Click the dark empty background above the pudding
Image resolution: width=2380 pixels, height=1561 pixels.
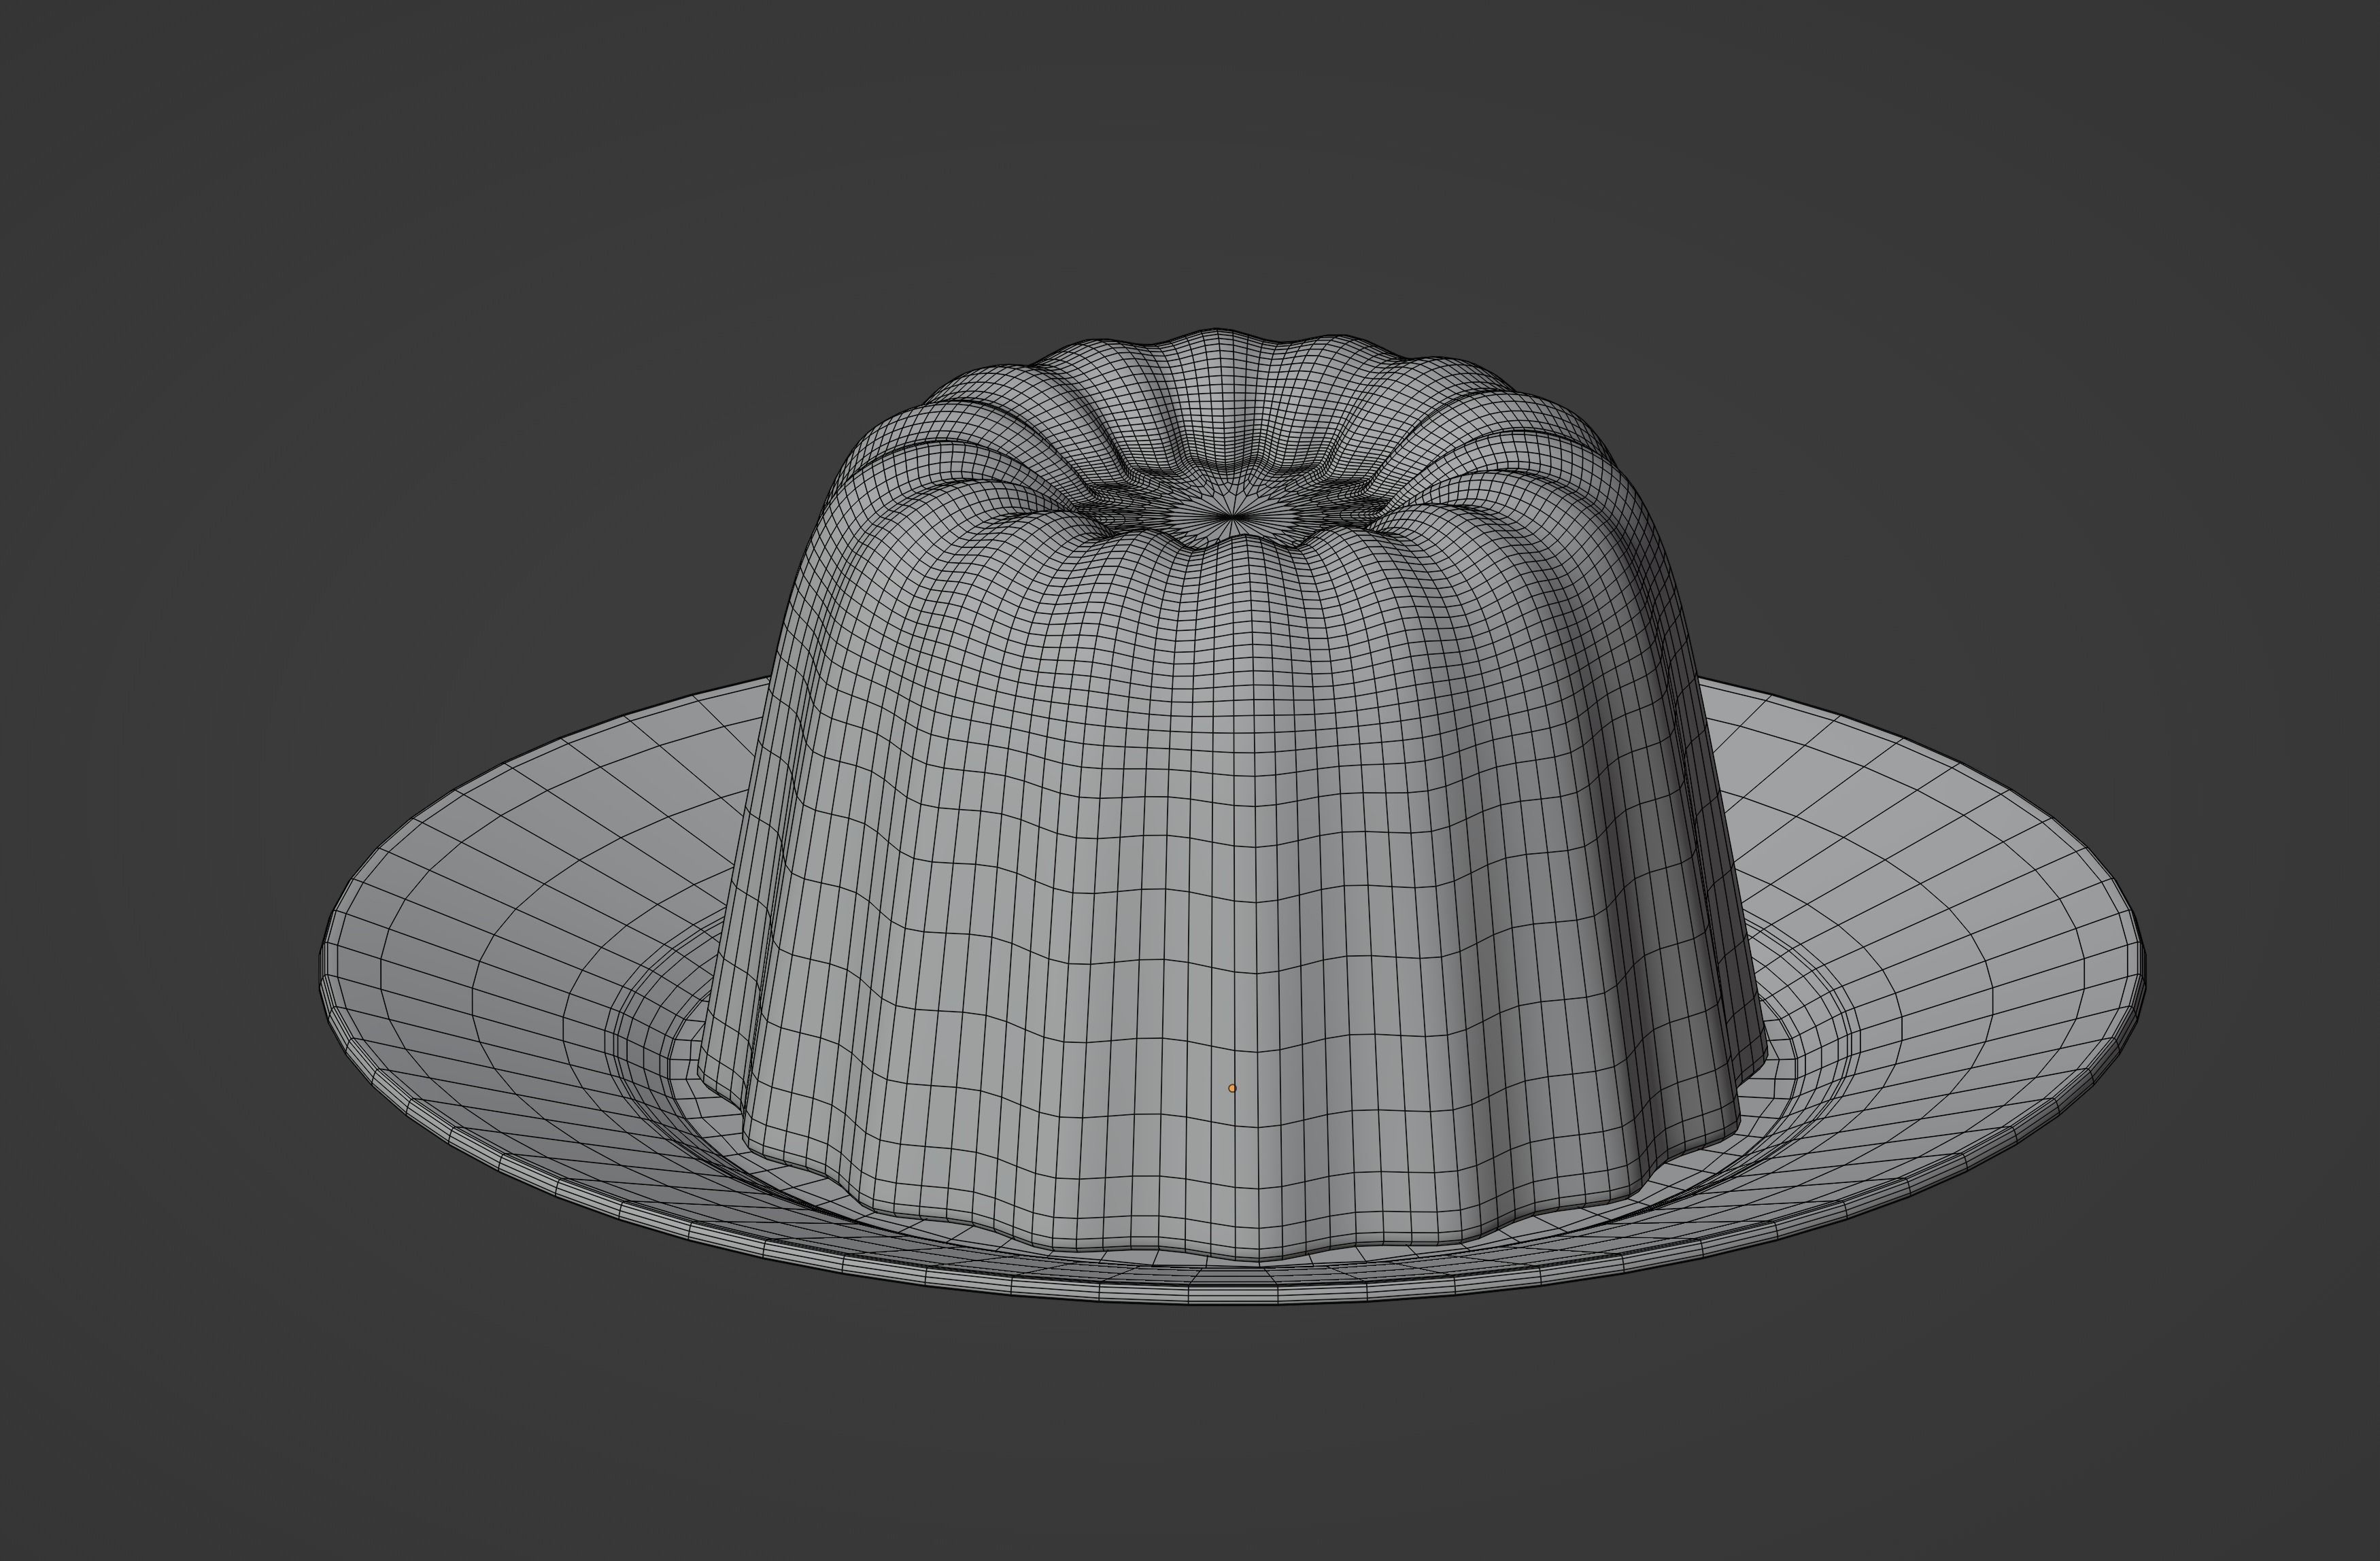pyautogui.click(x=1200, y=180)
